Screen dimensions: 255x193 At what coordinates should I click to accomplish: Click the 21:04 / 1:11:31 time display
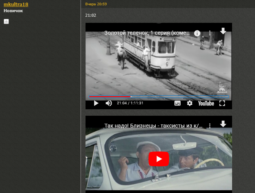pyautogui.click(x=130, y=103)
